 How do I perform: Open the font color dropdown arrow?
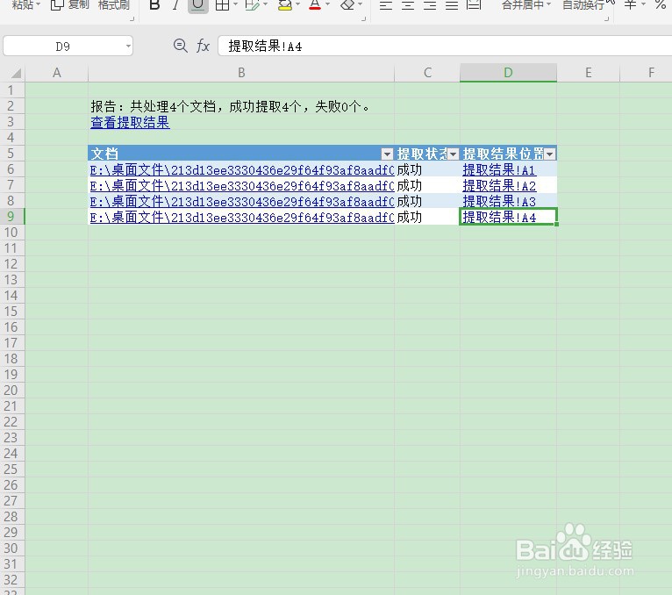pos(328,4)
